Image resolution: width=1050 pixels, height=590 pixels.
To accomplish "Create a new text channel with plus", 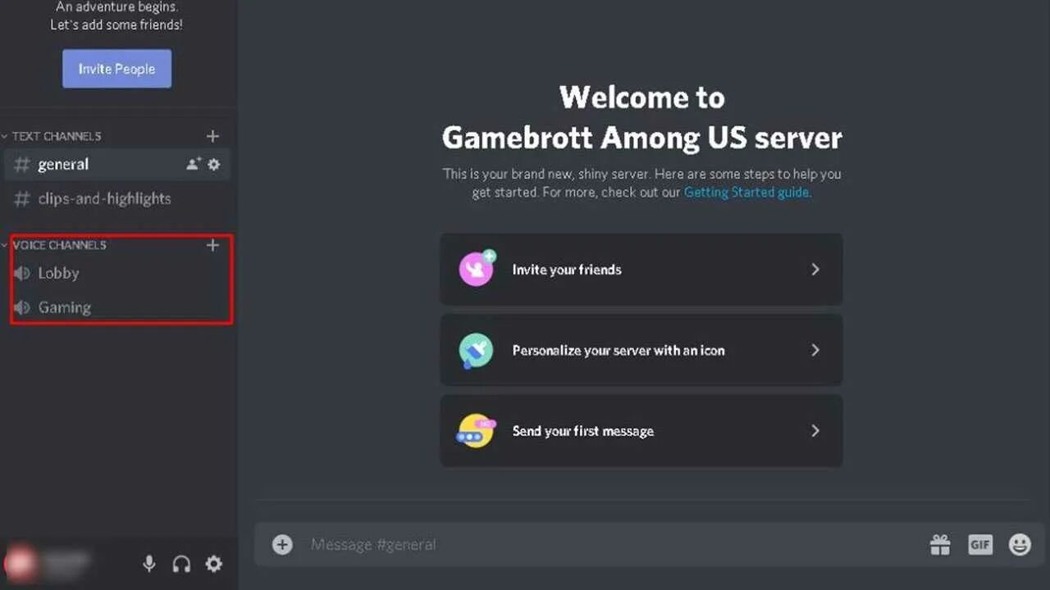I will 212,136.
